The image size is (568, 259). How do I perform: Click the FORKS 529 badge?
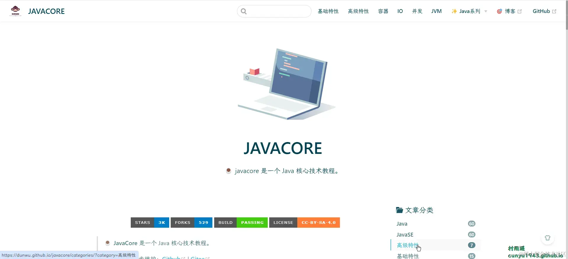[191, 222]
